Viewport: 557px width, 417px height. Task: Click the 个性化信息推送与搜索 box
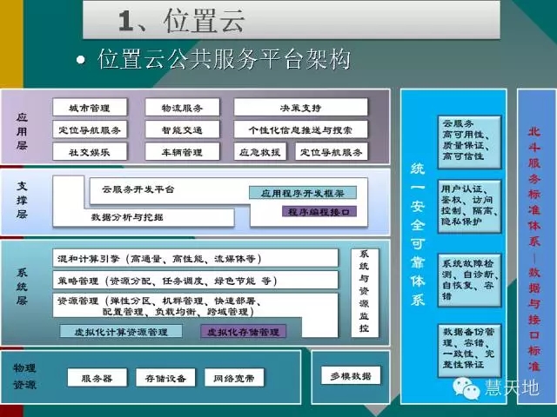300,130
